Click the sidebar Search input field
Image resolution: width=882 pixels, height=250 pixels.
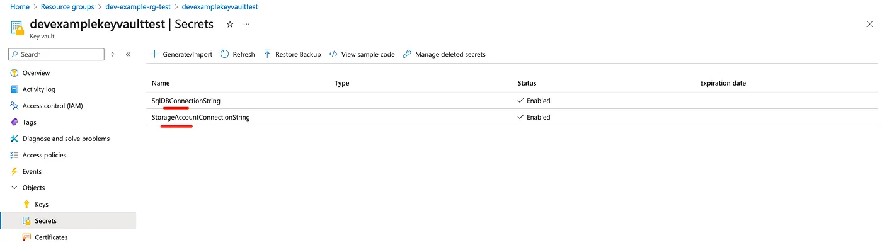click(x=57, y=54)
